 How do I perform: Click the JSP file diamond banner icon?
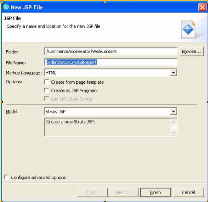[188, 29]
